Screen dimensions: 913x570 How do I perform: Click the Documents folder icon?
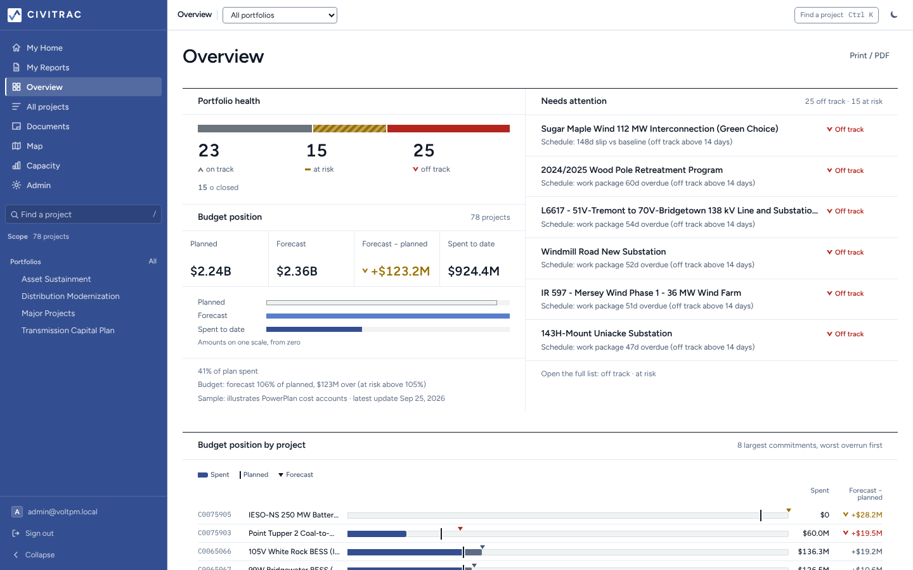(16, 126)
